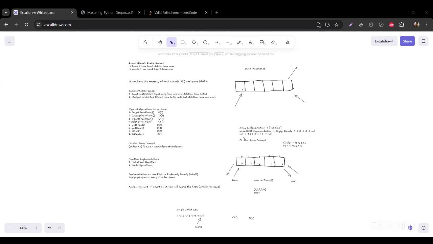Viewport: 433px width, 244px height.
Task: Bookmark this page with star icon
Action: (337, 25)
